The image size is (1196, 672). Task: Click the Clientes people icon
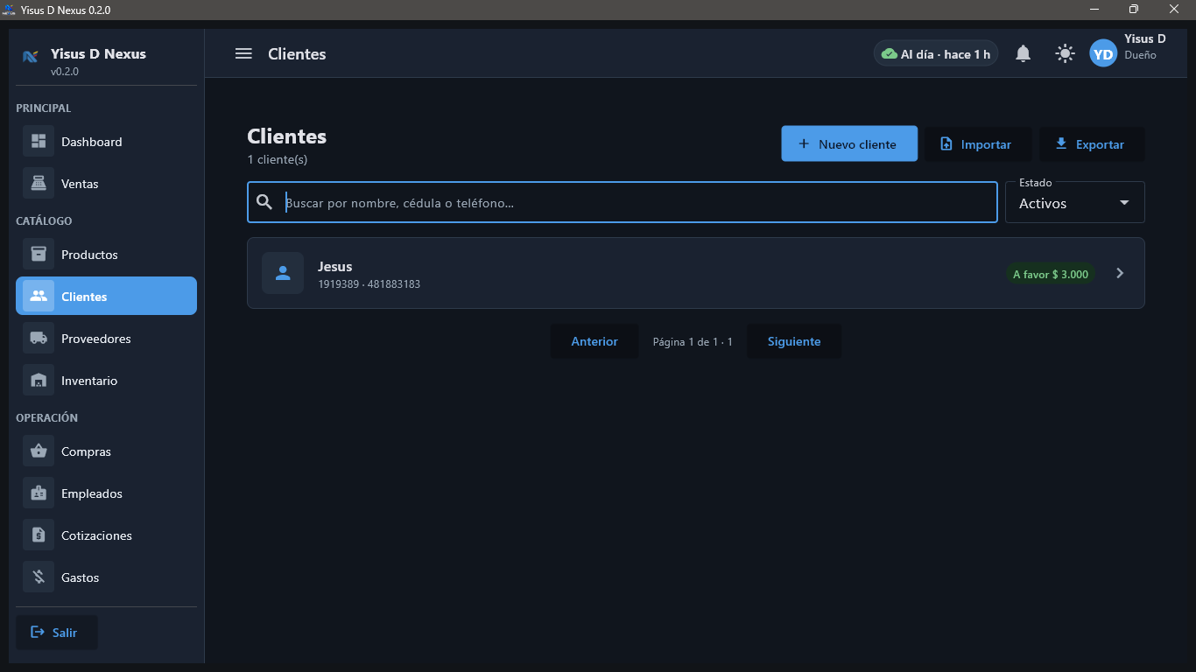[39, 296]
